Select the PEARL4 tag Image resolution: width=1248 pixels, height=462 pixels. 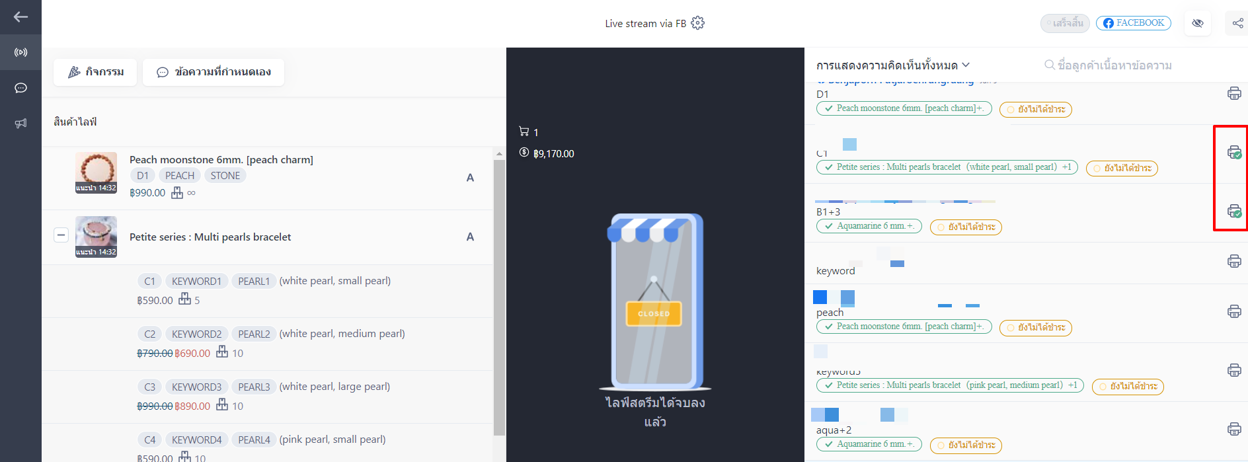[254, 440]
